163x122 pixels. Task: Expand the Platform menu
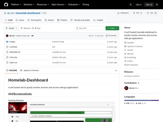16,5
